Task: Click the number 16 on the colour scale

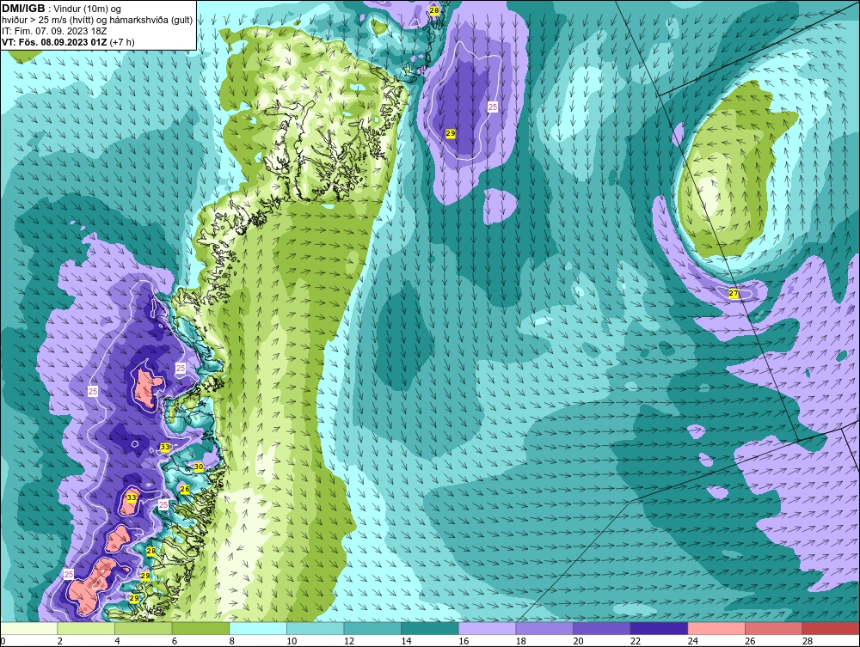Action: point(464,641)
